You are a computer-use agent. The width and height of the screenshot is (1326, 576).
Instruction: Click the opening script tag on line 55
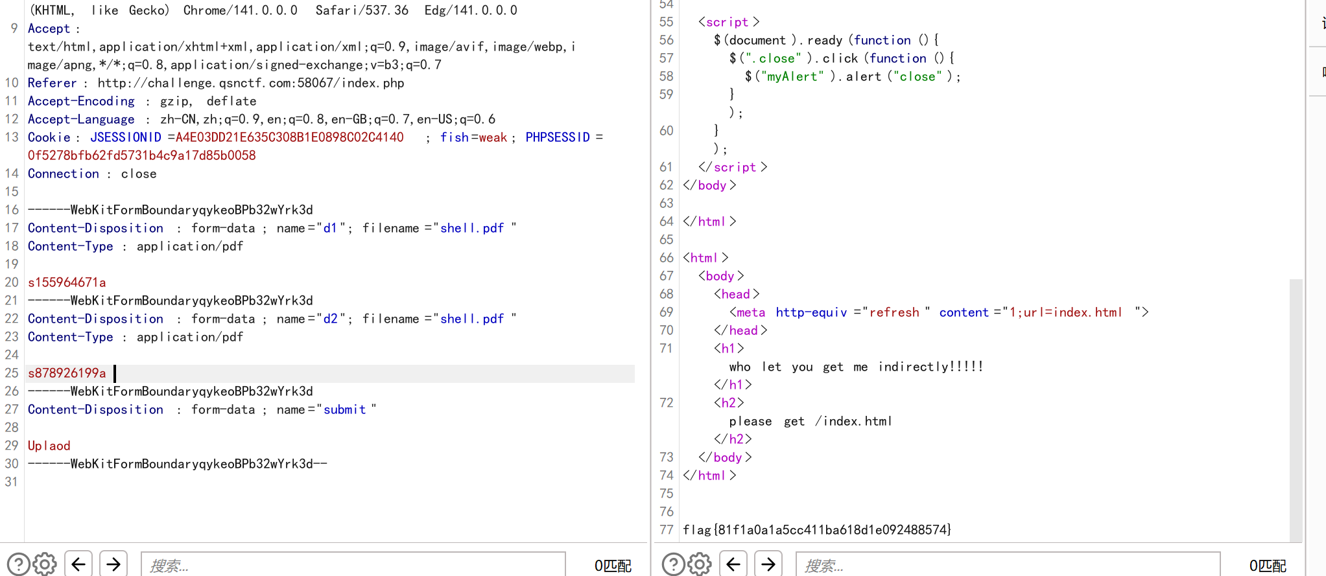coord(729,22)
